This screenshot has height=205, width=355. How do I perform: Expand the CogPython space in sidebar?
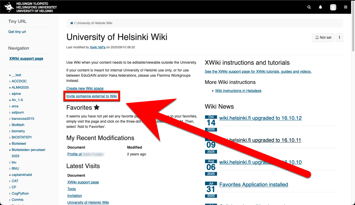coord(10,194)
